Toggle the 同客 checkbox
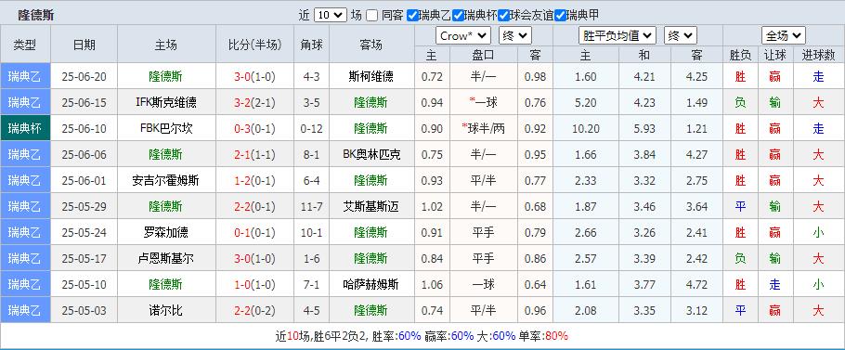 click(x=371, y=16)
